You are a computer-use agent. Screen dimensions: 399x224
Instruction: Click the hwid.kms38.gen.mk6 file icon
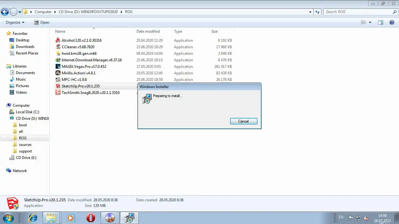pos(58,53)
